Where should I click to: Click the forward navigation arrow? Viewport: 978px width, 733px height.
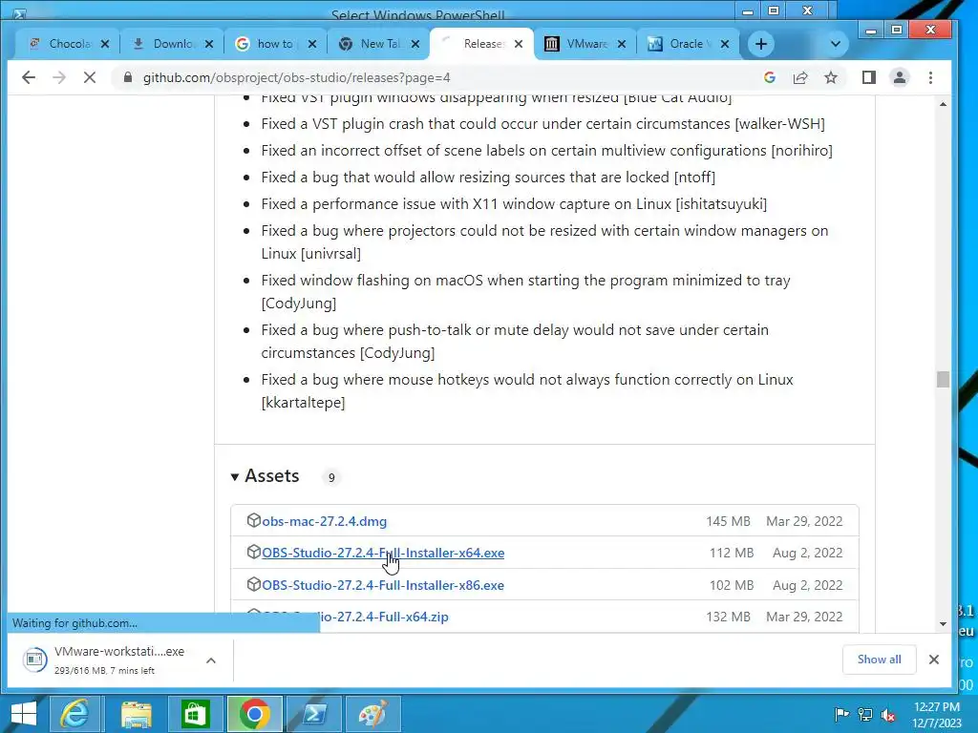tap(59, 77)
